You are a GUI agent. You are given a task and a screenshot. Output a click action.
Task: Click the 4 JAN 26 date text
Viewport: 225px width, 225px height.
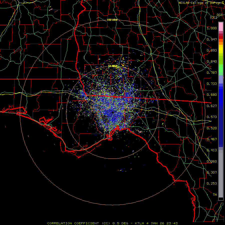click(x=156, y=223)
